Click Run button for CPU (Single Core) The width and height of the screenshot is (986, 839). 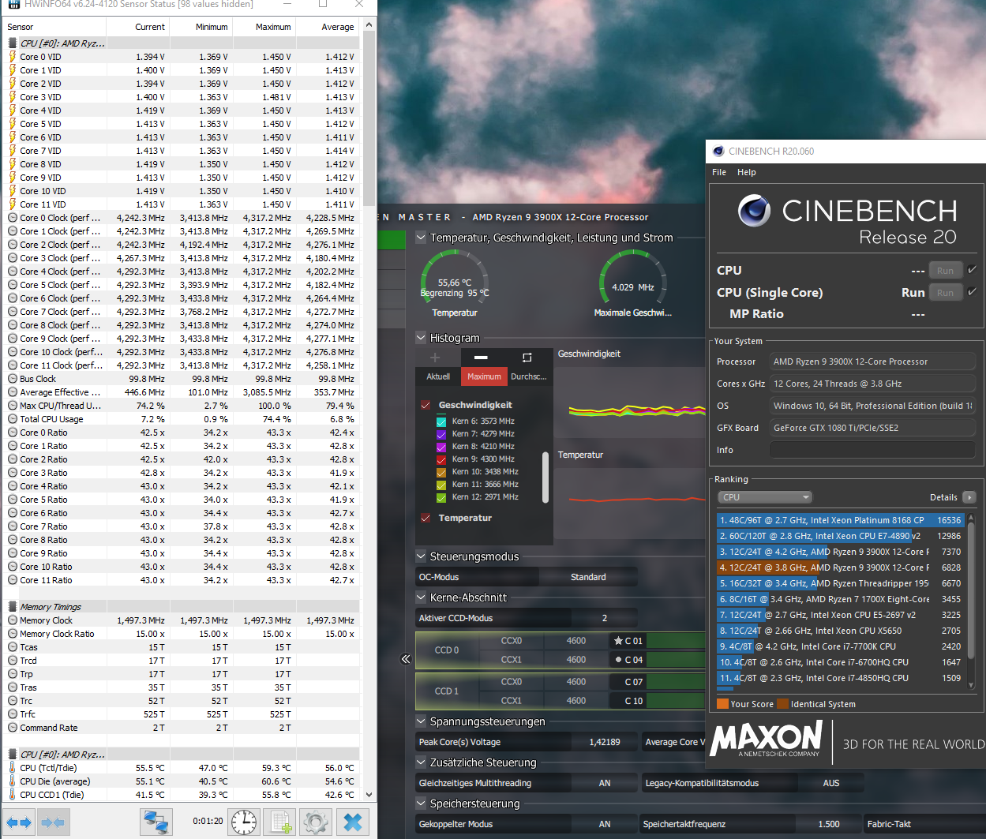click(945, 293)
